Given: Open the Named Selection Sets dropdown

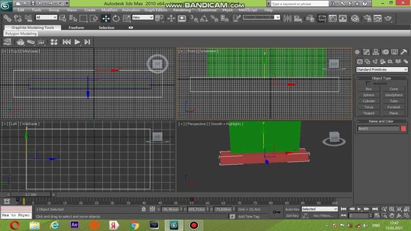Looking at the screenshot, I should pyautogui.click(x=261, y=17).
